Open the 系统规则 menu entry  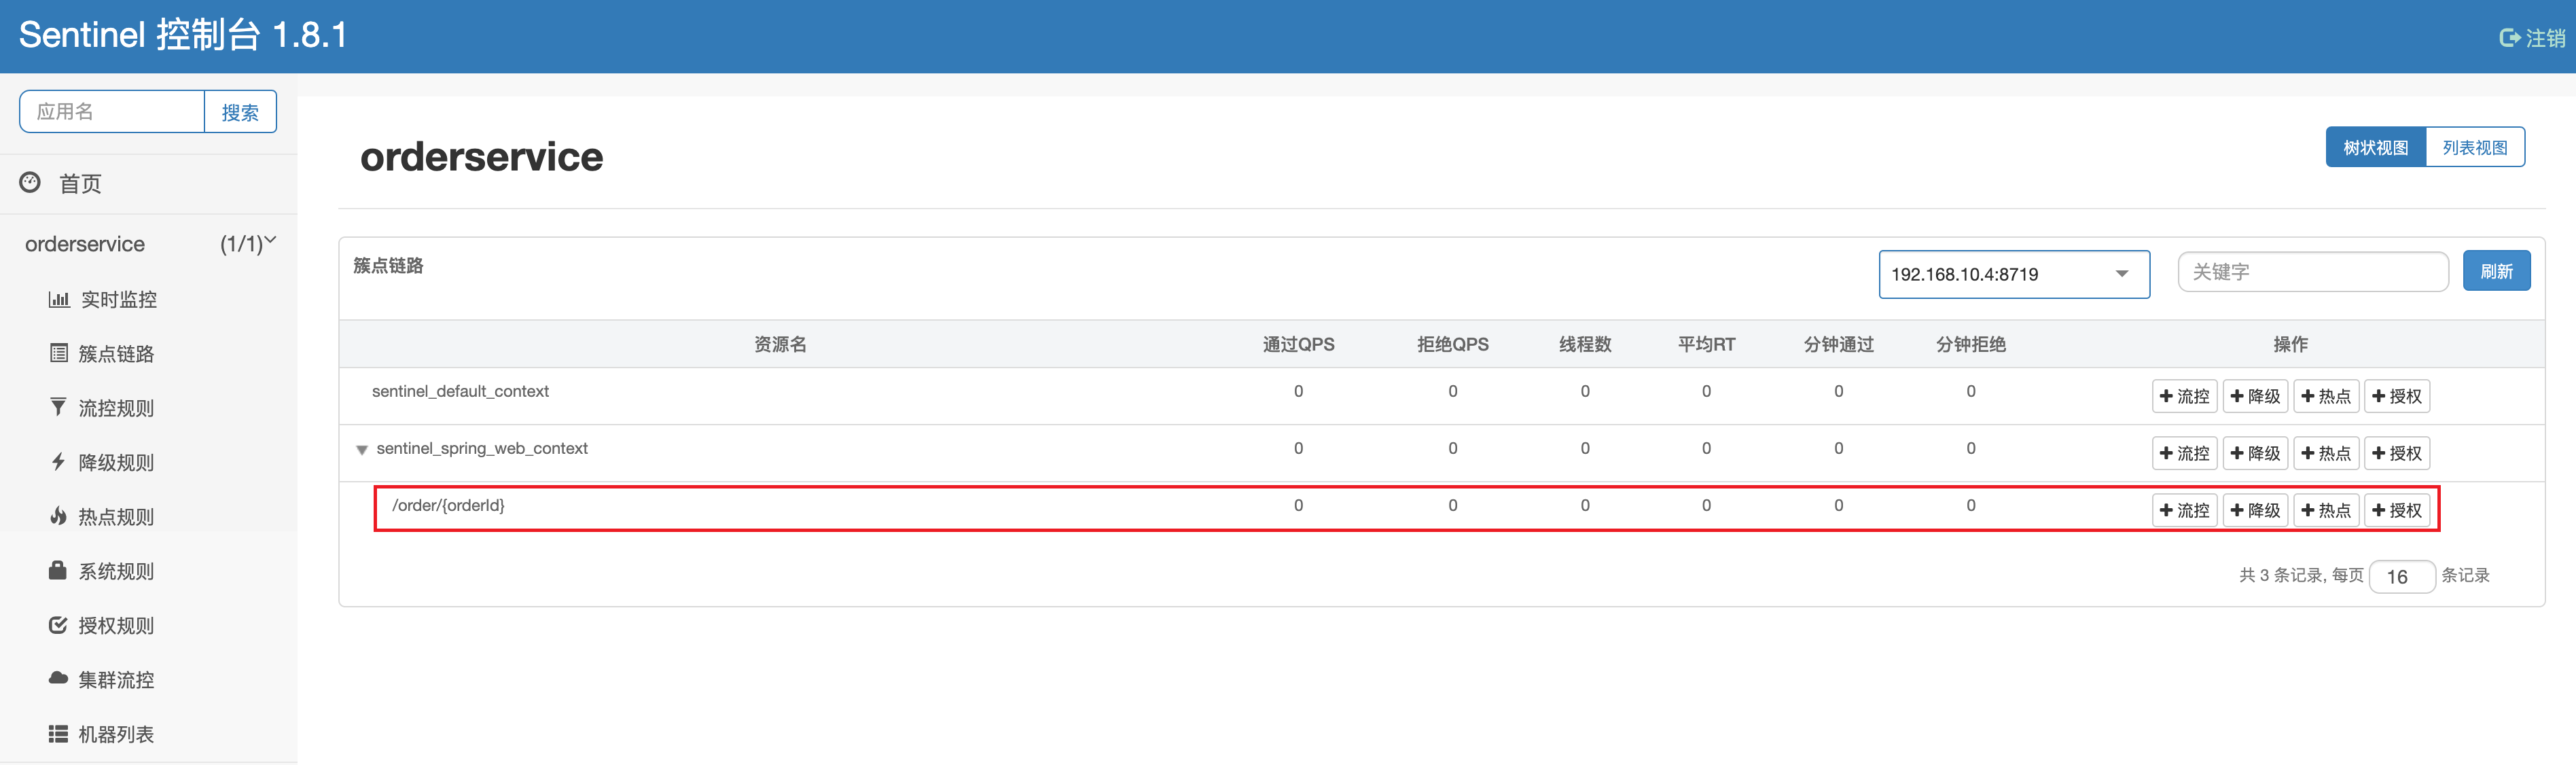point(116,571)
